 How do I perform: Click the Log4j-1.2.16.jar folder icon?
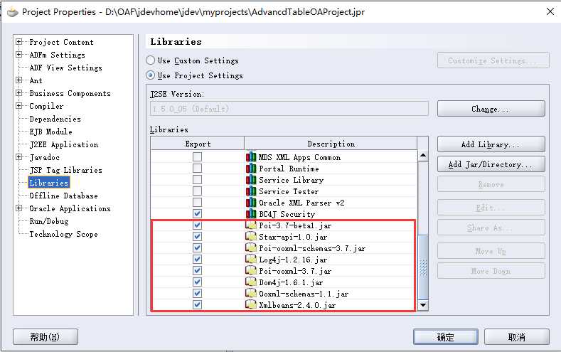coord(251,259)
